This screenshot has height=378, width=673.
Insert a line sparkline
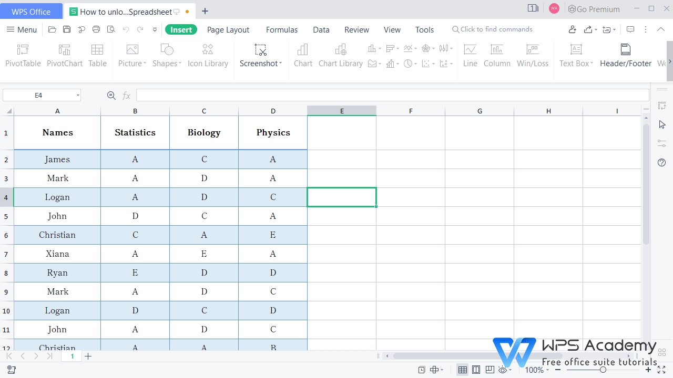click(470, 55)
